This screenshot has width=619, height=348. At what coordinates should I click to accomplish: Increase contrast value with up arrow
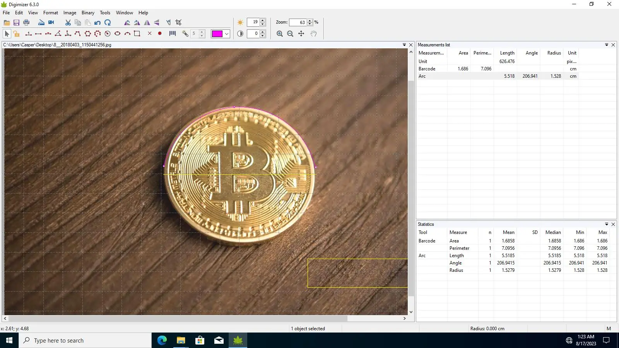click(x=263, y=32)
